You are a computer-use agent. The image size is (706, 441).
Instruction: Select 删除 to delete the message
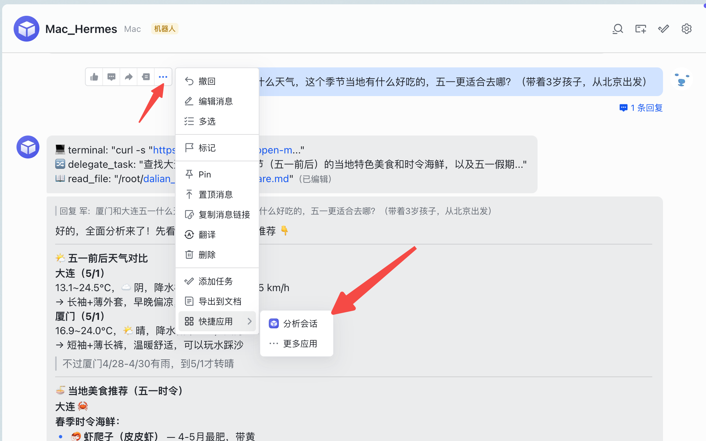coord(207,255)
